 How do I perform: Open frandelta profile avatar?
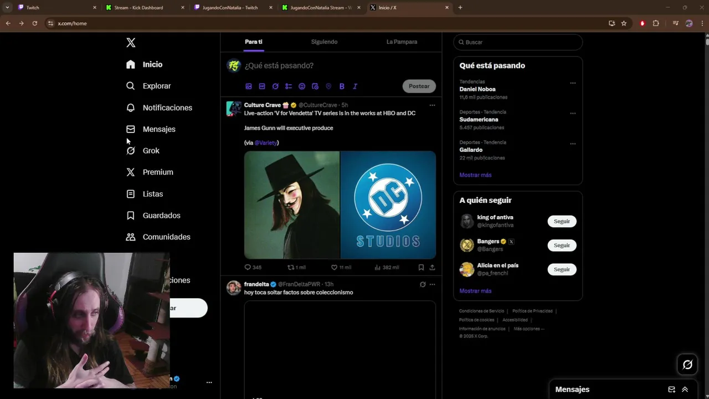point(234,288)
